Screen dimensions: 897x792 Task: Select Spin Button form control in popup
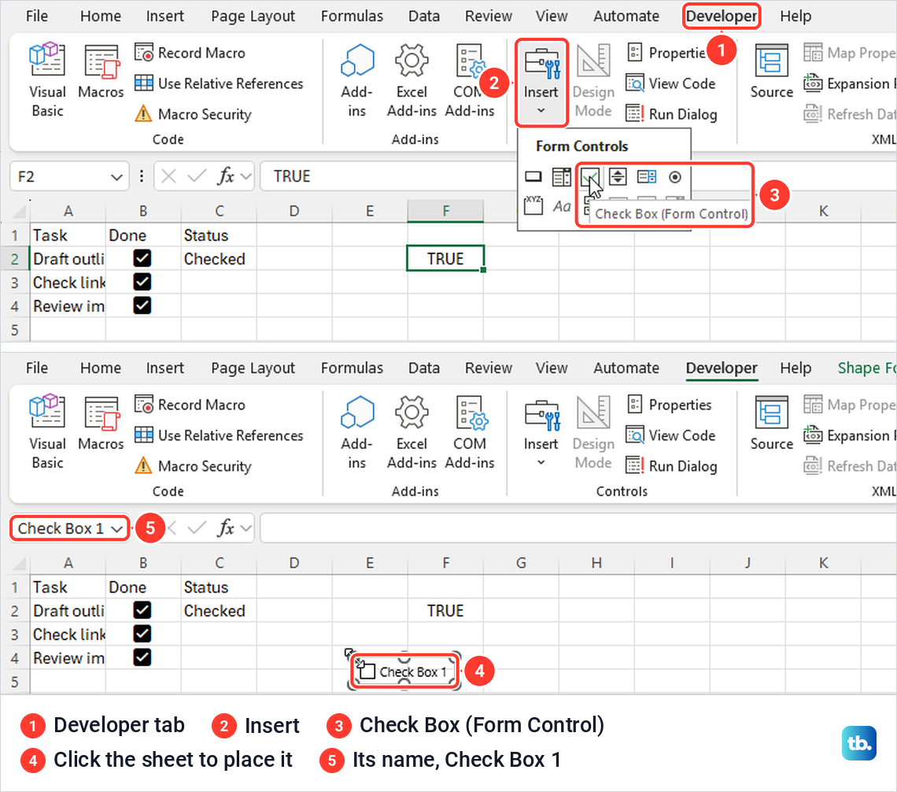click(618, 177)
